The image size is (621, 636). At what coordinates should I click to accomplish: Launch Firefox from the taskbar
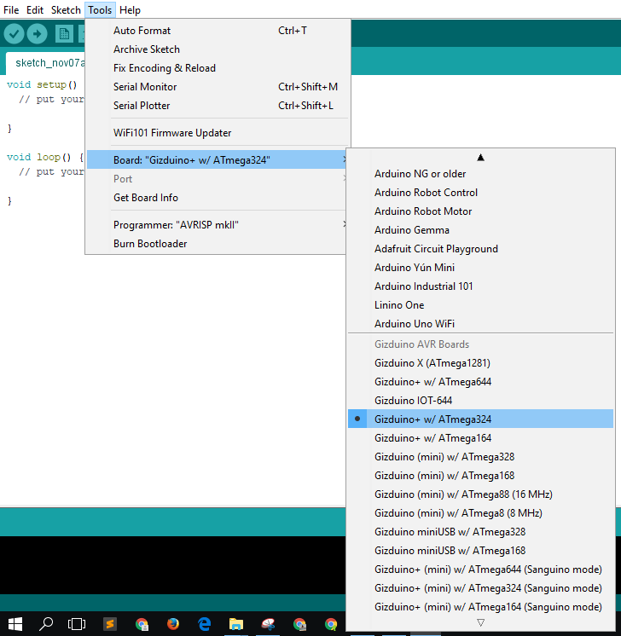tap(173, 624)
